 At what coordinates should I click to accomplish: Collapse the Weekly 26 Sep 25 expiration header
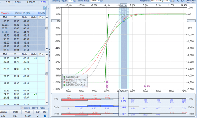tap(23, 13)
